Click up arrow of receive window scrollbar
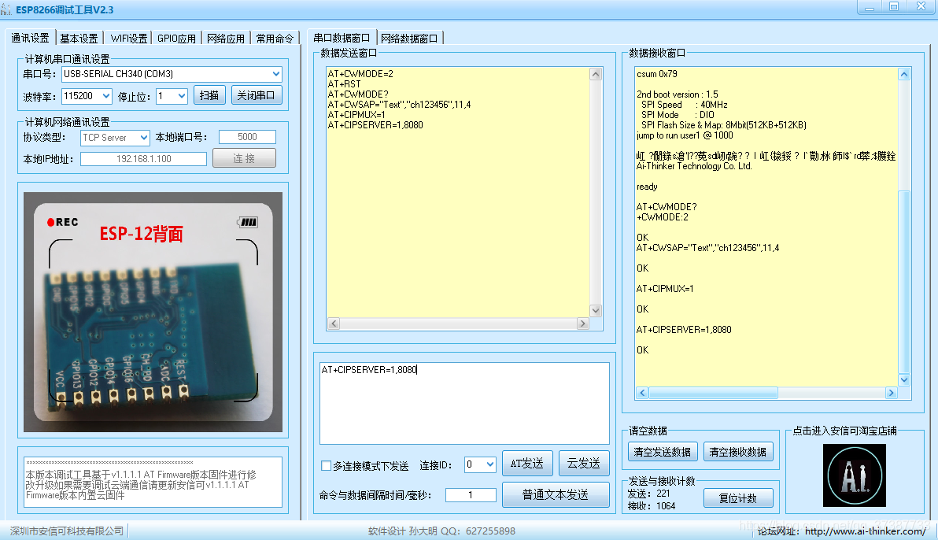The height and width of the screenshot is (540, 938). click(x=904, y=74)
